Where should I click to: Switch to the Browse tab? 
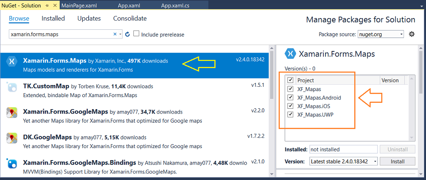[x=19, y=19]
